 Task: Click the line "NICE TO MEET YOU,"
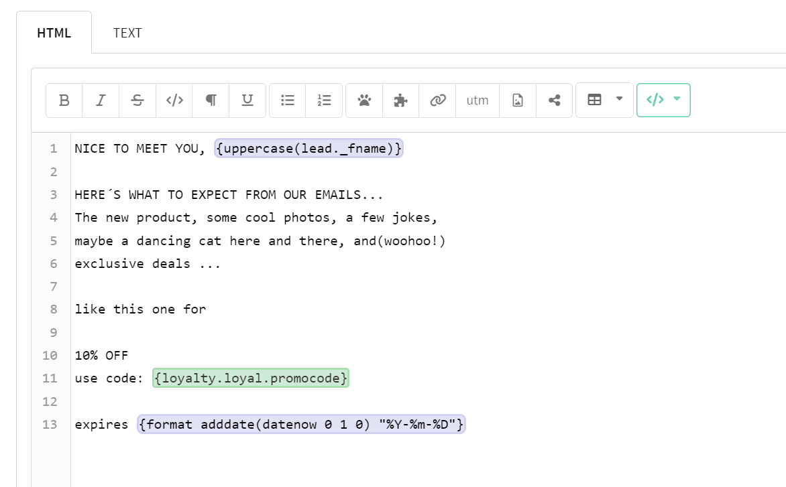click(140, 149)
